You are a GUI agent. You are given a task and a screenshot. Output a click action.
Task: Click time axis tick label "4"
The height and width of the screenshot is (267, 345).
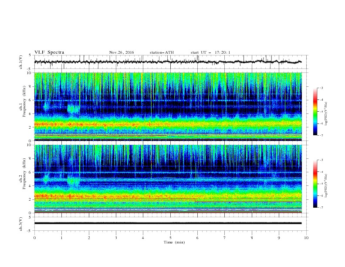coord(143,238)
